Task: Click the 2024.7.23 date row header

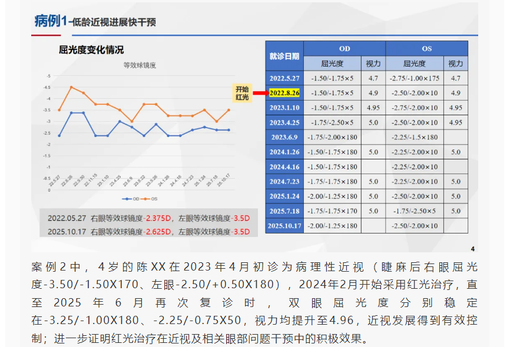Action: click(x=284, y=182)
